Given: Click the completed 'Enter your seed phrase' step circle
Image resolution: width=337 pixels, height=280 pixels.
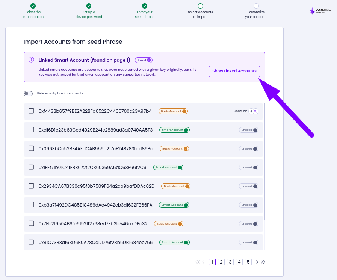Looking at the screenshot, I should (x=145, y=6).
